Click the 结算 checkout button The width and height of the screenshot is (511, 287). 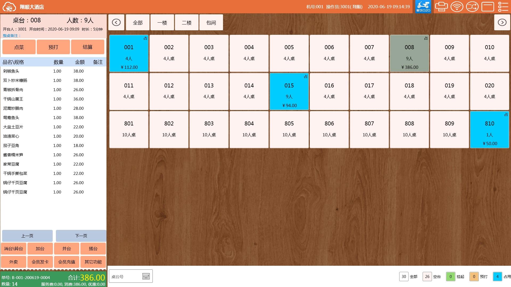click(88, 47)
